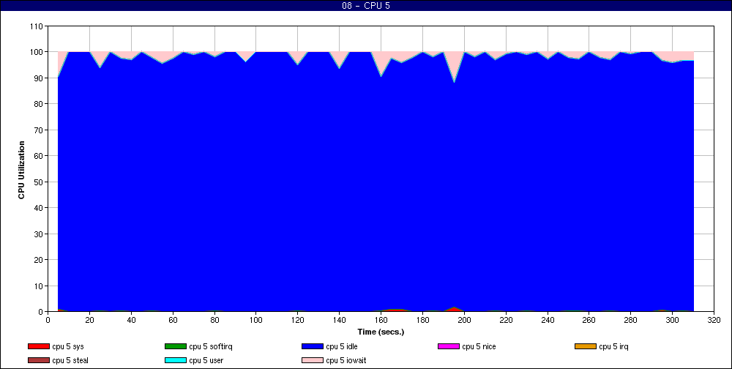Image resolution: width=732 pixels, height=369 pixels.
Task: Click the magenta cpu 5 nice legend swatch
Action: pyautogui.click(x=449, y=346)
